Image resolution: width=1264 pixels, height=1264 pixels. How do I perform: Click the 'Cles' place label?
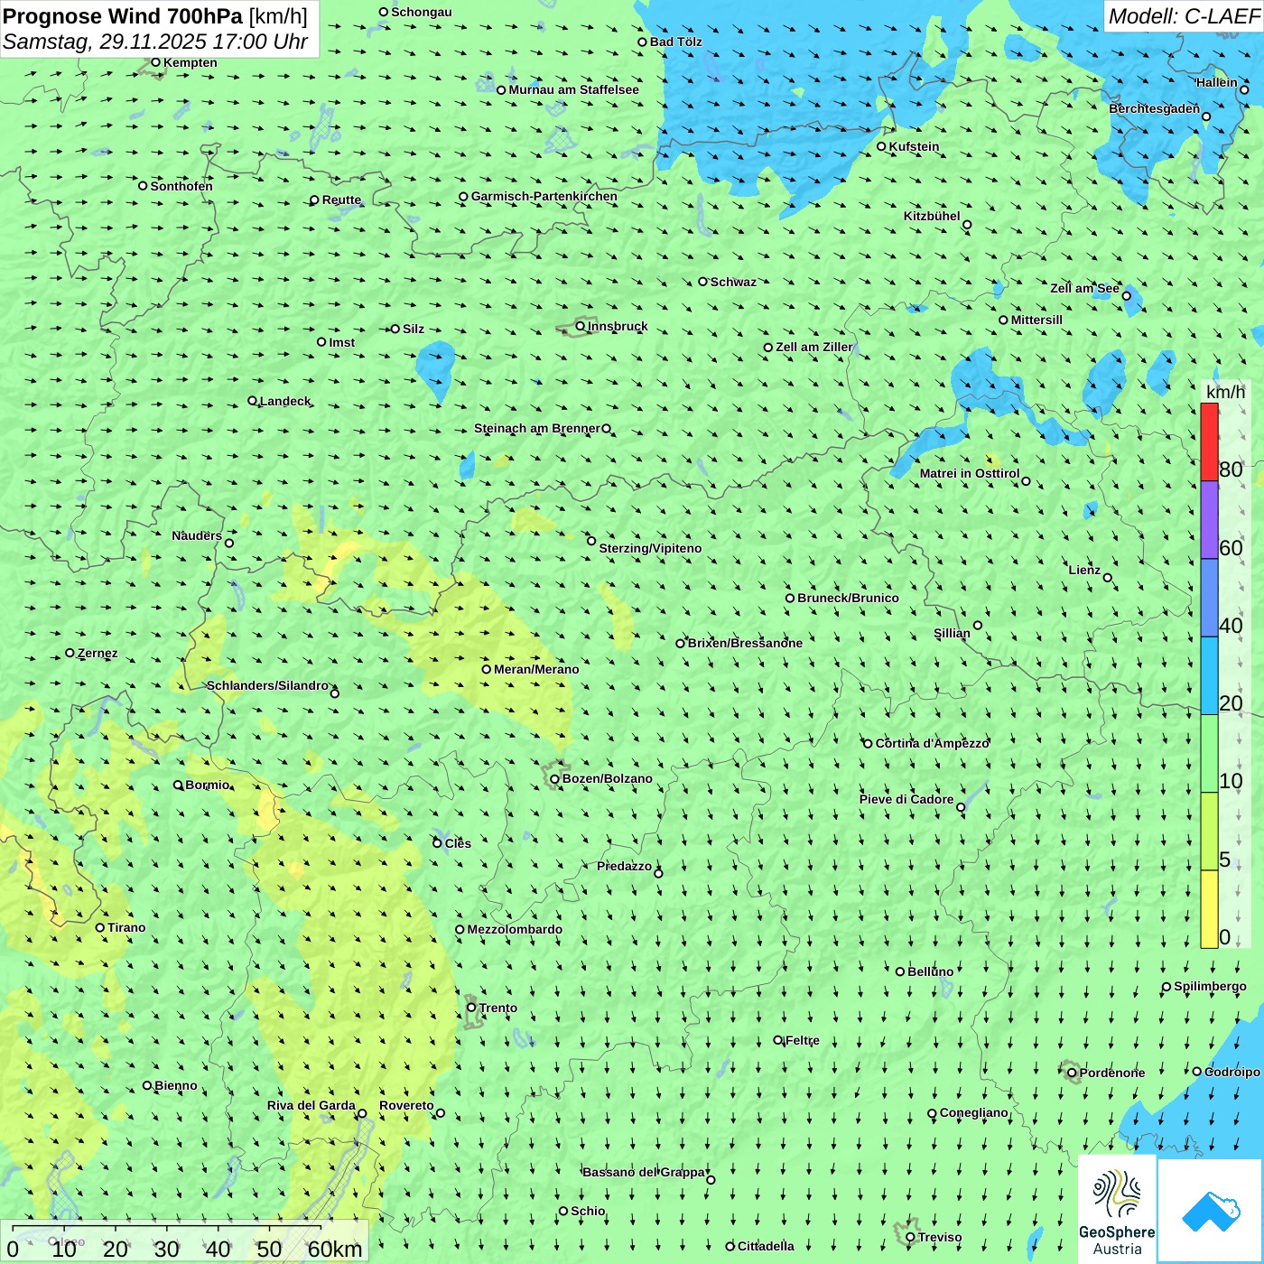(x=458, y=843)
